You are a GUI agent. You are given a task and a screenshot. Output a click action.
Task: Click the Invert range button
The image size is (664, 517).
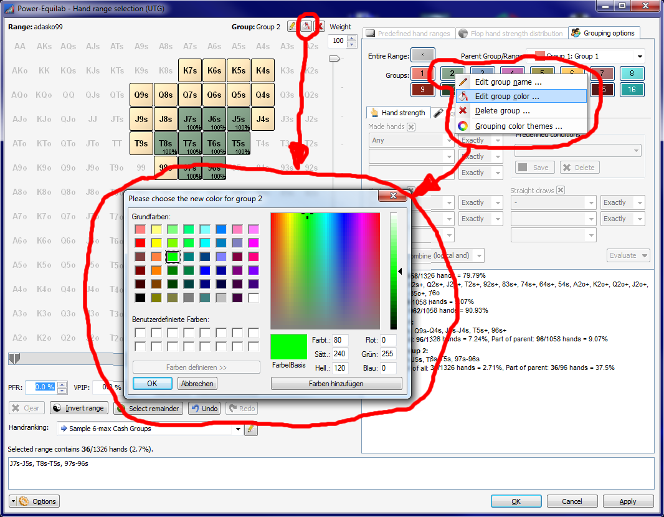pos(79,408)
